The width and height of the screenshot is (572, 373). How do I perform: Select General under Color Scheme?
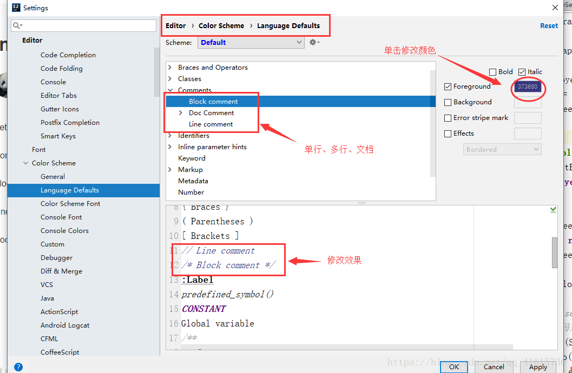53,177
